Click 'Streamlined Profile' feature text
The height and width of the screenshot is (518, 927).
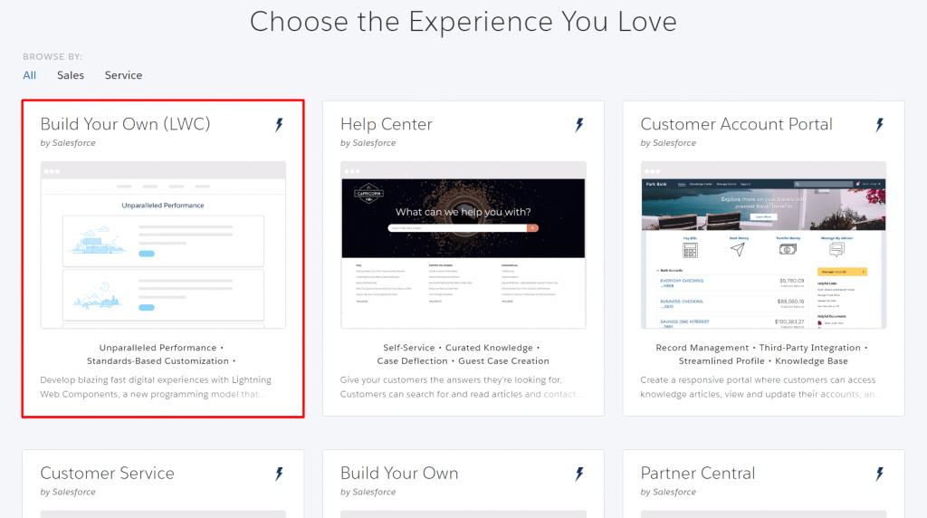(x=722, y=360)
